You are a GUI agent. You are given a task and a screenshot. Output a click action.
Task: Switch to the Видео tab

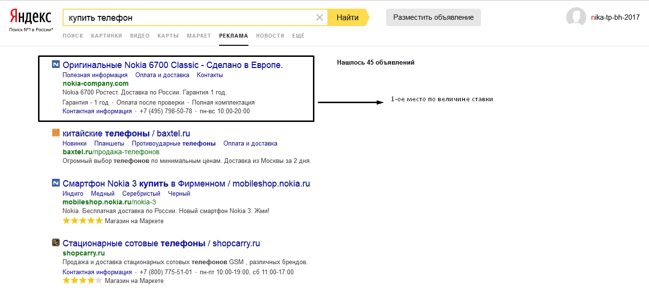click(140, 36)
